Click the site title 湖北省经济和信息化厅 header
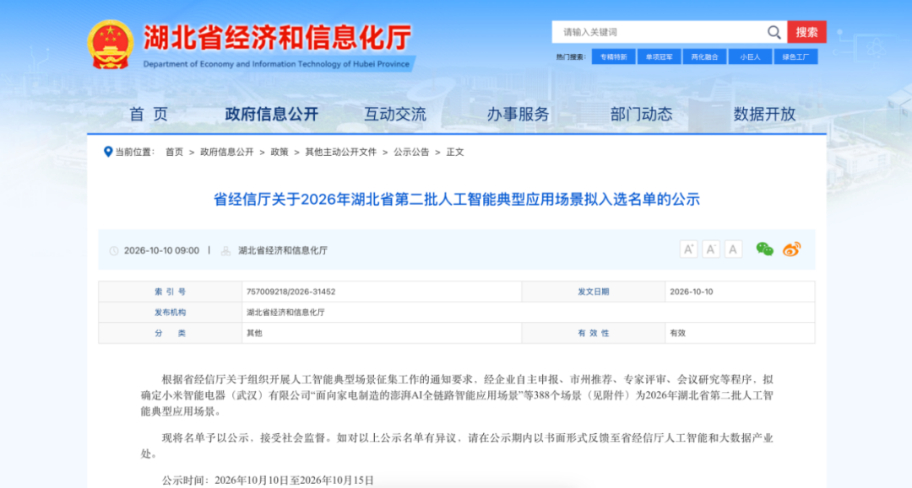The image size is (912, 488). (x=278, y=38)
